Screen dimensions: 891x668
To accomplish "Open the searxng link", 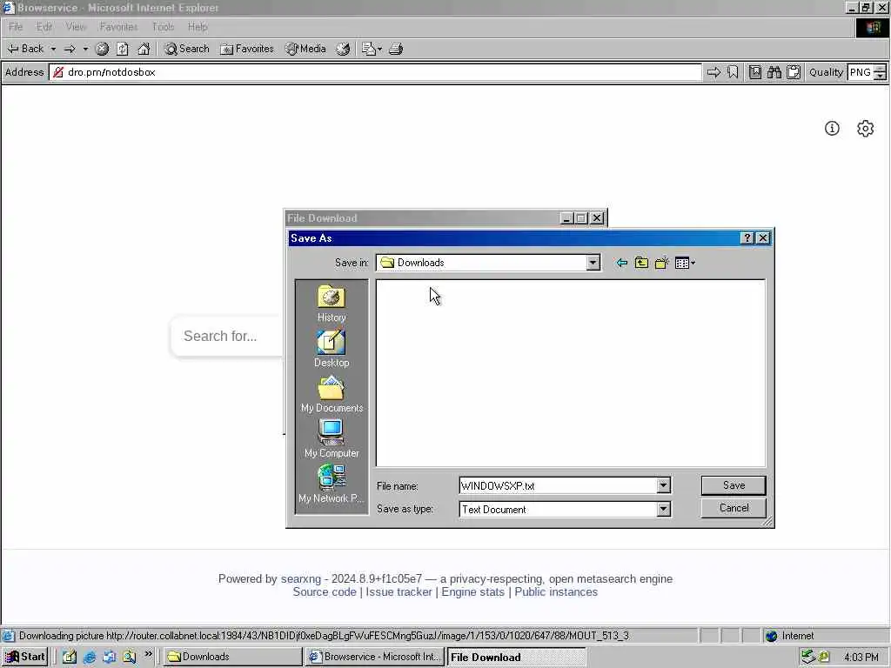I will click(300, 578).
